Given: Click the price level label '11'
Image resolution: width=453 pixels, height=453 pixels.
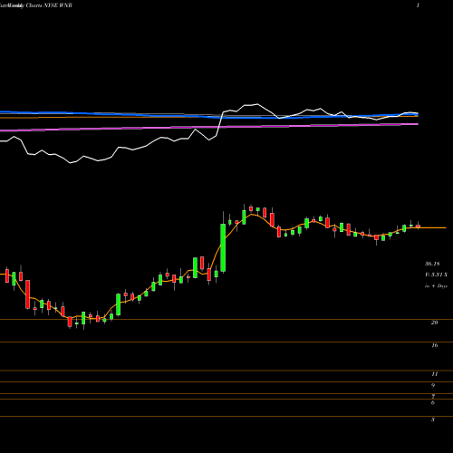Looking at the screenshot, I should (x=434, y=374).
